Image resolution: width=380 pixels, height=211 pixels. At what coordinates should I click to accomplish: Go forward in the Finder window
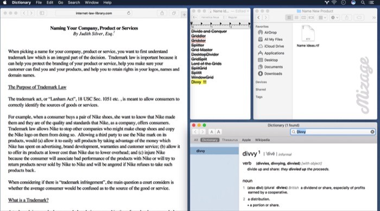[266, 17]
